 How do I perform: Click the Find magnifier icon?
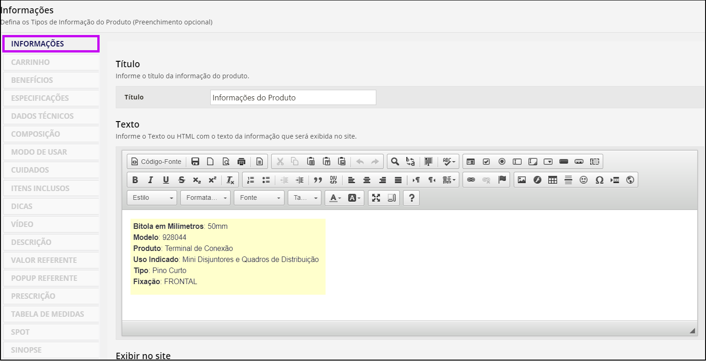click(x=395, y=162)
